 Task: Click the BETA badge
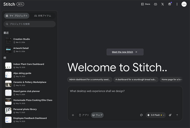(x=20, y=4)
